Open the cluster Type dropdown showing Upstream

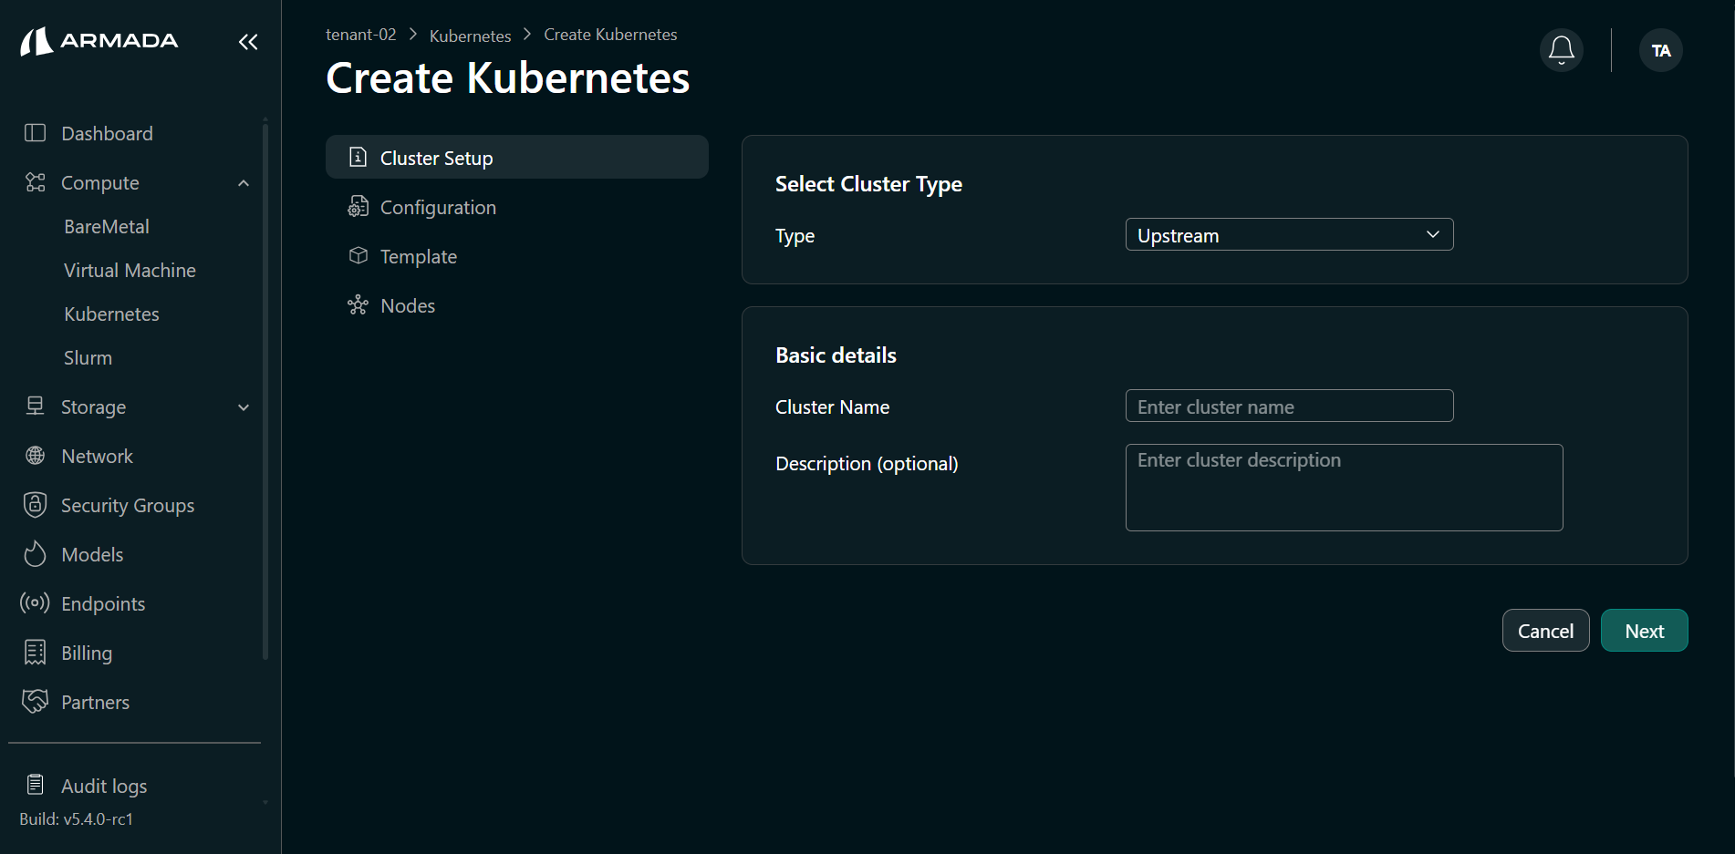click(x=1289, y=235)
